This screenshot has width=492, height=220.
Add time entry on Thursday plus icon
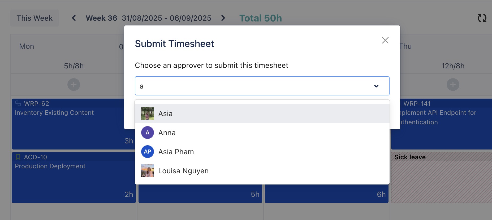(x=453, y=85)
